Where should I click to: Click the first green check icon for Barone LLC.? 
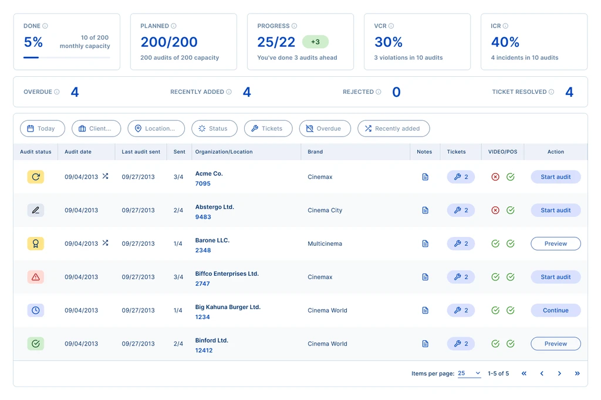tap(495, 243)
